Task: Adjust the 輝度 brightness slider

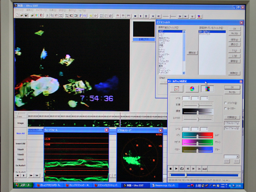Action: coord(198,112)
